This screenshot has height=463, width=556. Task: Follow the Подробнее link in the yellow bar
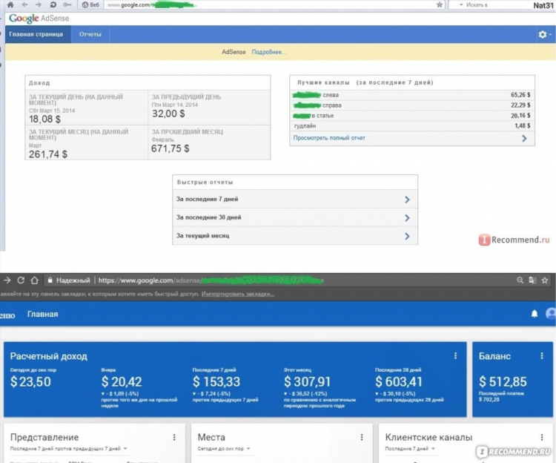(269, 52)
